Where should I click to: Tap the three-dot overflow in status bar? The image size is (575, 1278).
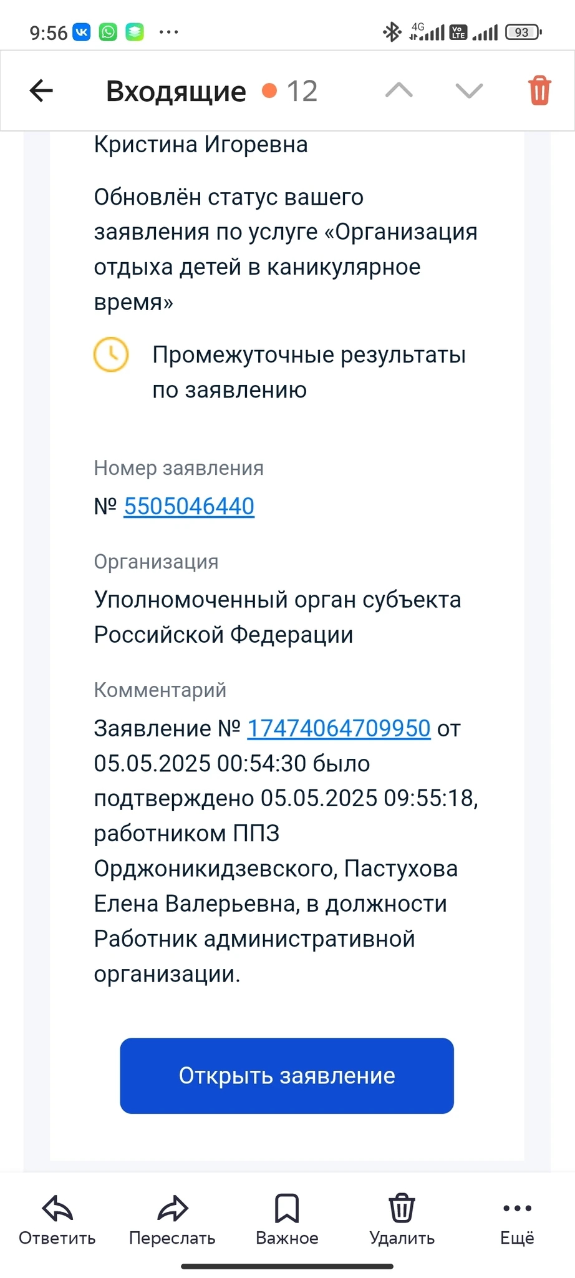tap(168, 32)
